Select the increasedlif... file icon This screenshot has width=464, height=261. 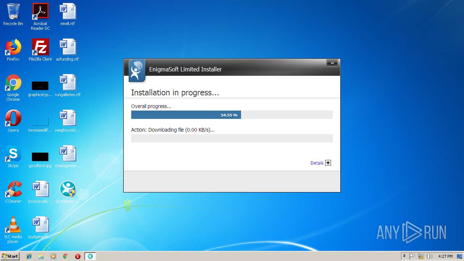pyautogui.click(x=40, y=121)
